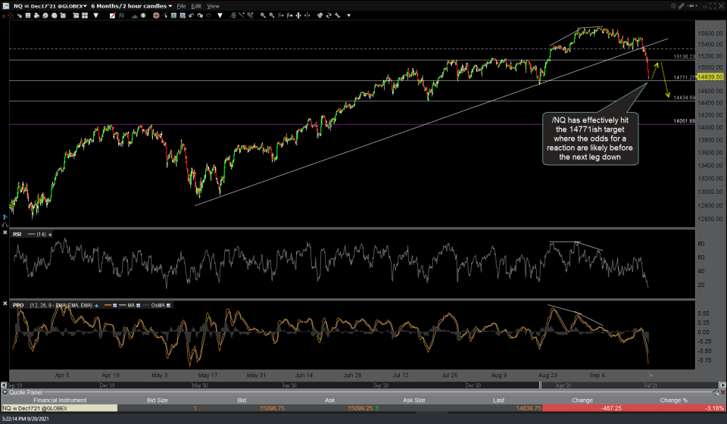The image size is (727, 424).
Task: Open the View menu
Action: pos(214,6)
